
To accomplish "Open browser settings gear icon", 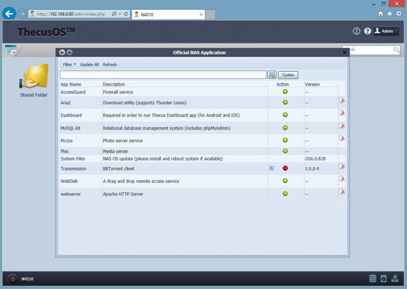I will pyautogui.click(x=399, y=14).
